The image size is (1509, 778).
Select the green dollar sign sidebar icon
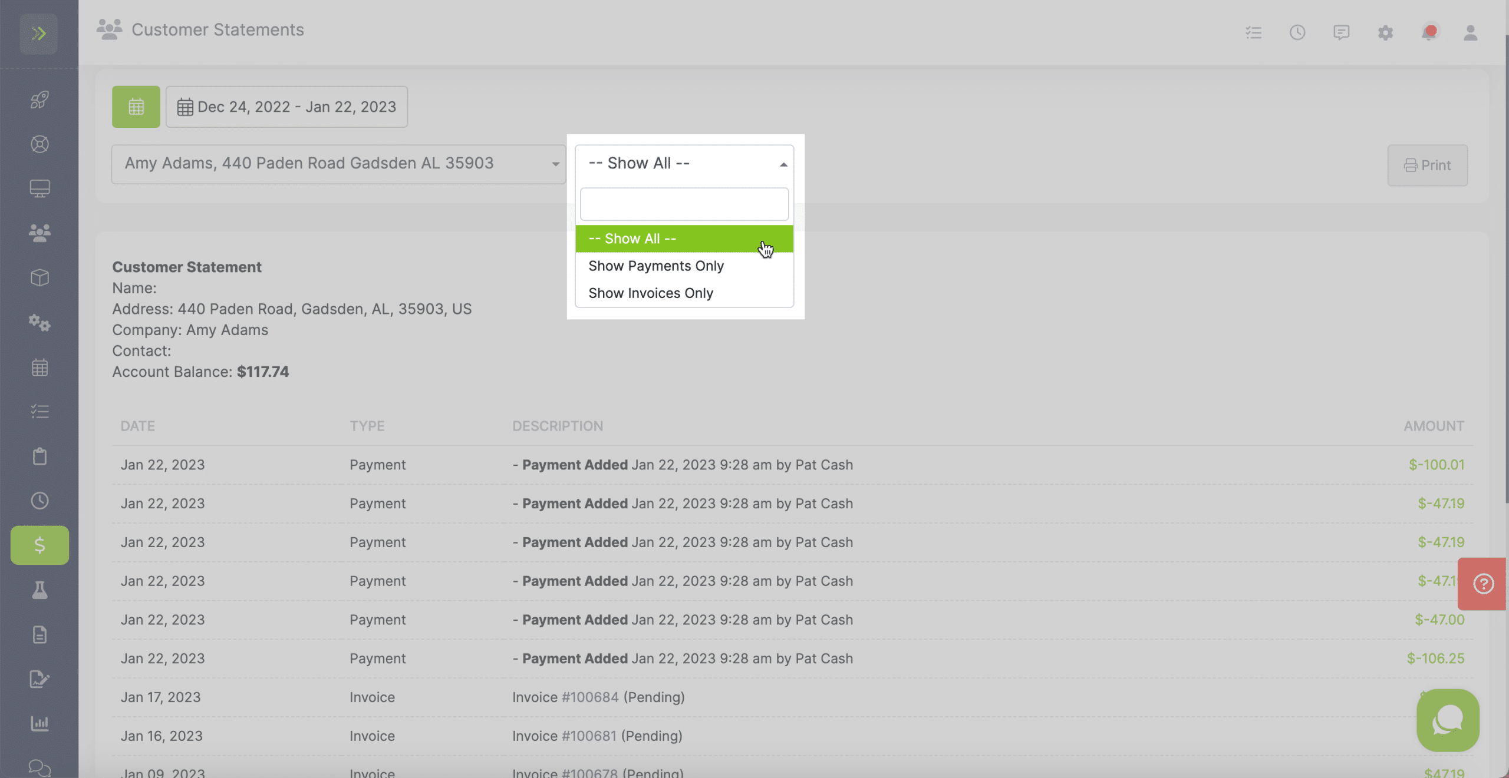[x=39, y=545]
